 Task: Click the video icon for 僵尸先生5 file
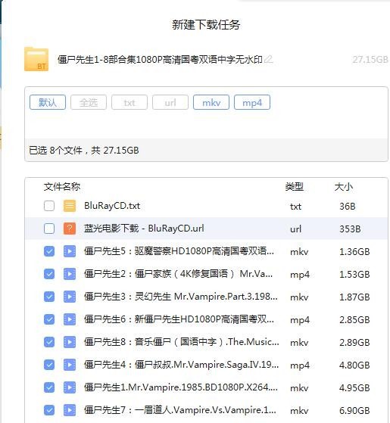pos(70,251)
